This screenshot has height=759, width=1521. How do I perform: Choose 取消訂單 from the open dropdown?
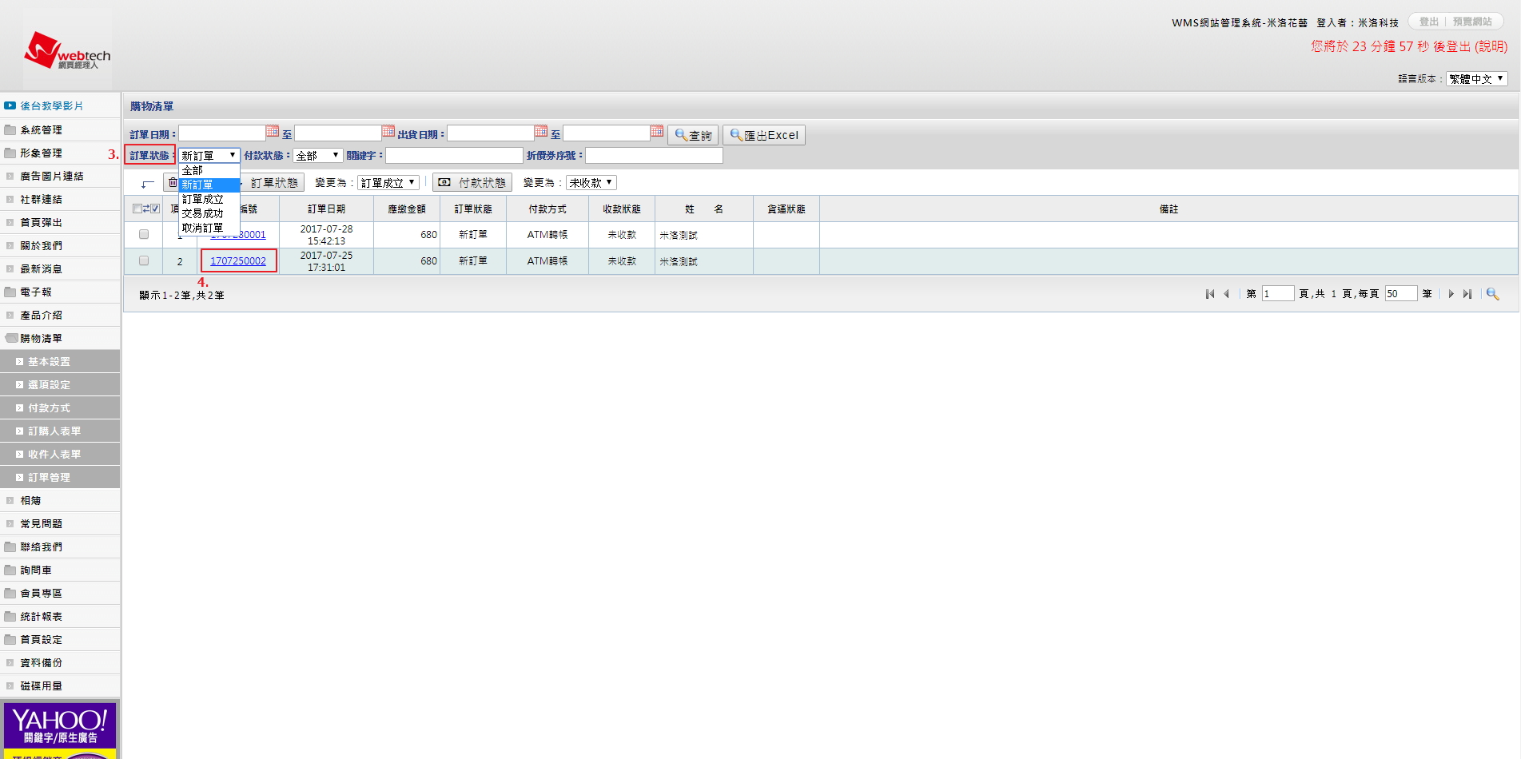[203, 228]
